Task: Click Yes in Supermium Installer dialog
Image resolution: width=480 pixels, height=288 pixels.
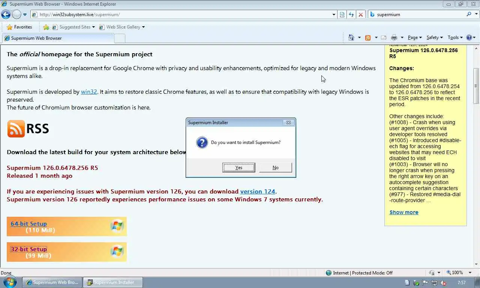Action: click(239, 168)
